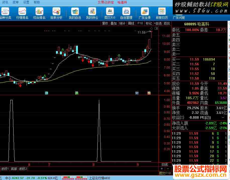Screen dimensions: 230x180
Task: Click the 卖五 row label
Action: [x=176, y=35]
